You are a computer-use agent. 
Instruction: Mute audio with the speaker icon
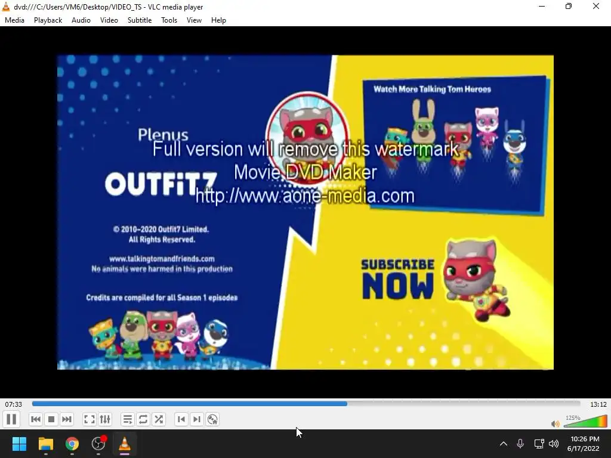[x=556, y=424]
